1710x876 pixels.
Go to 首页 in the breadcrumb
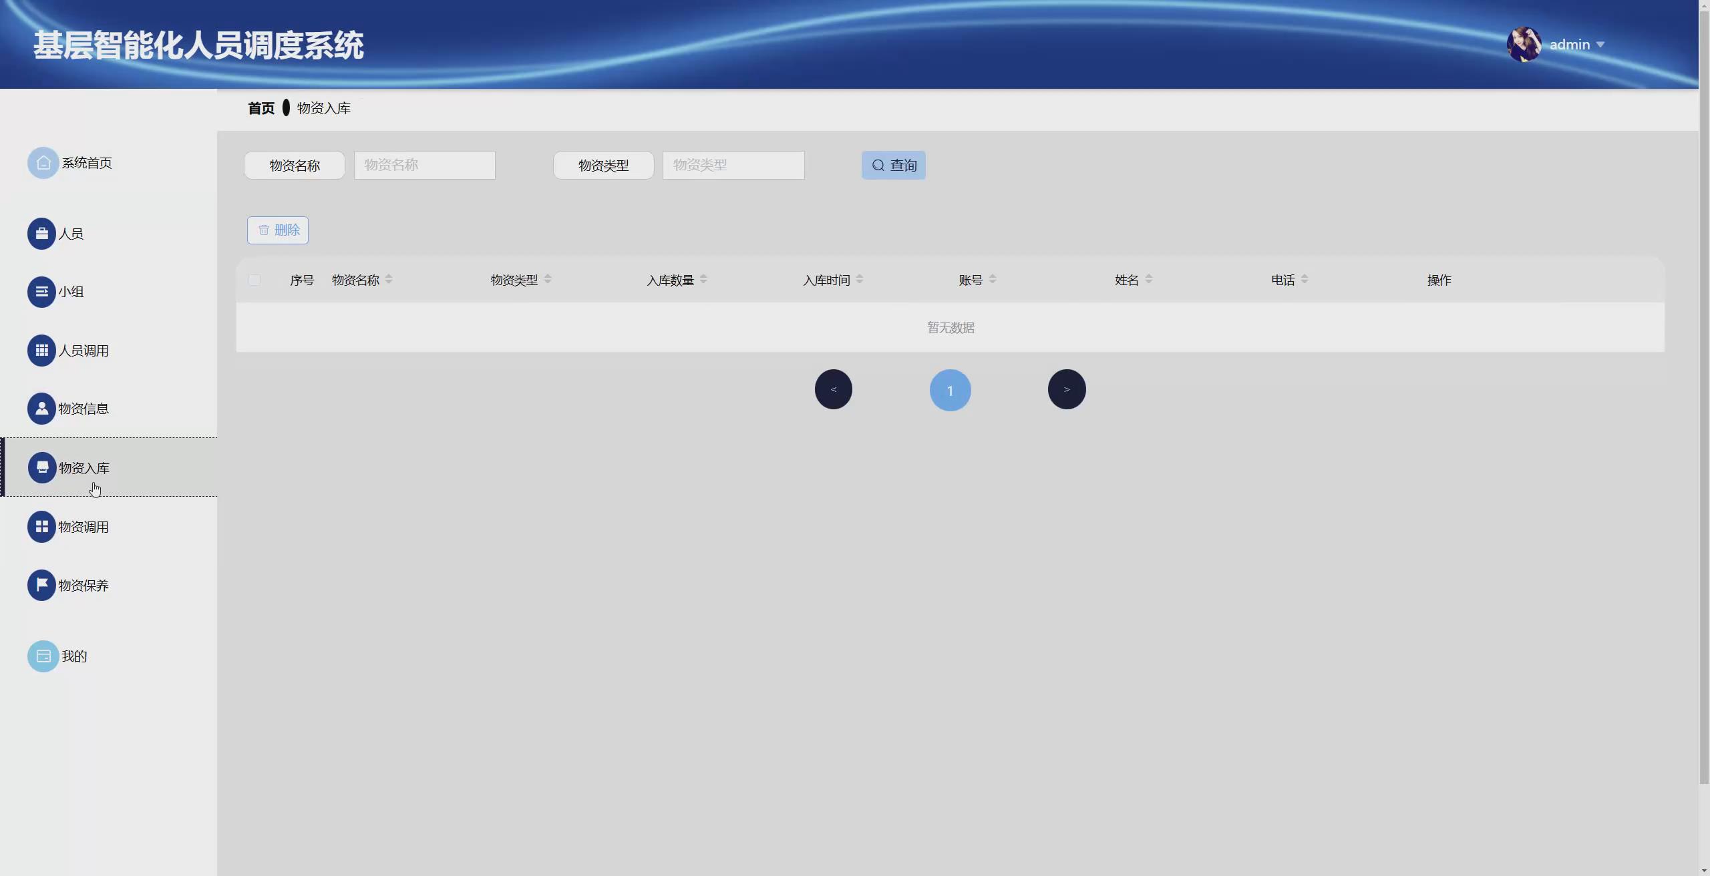[261, 108]
